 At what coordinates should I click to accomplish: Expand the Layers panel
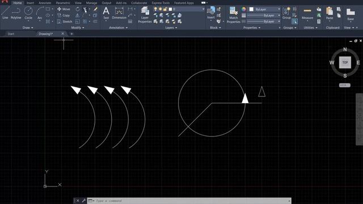pos(171,28)
